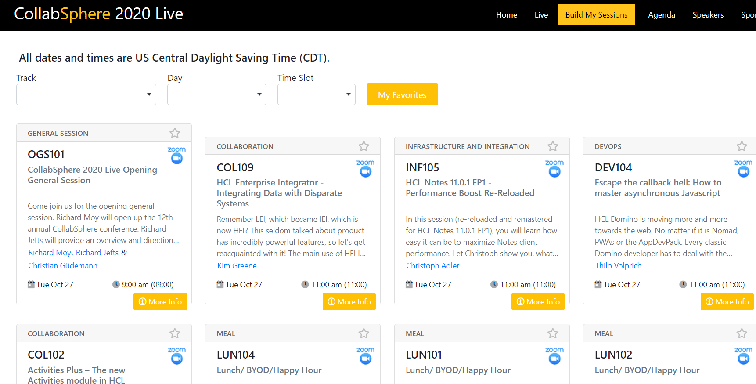The image size is (756, 384).
Task: Open Zoom link for OGS101 session
Action: [x=176, y=156]
